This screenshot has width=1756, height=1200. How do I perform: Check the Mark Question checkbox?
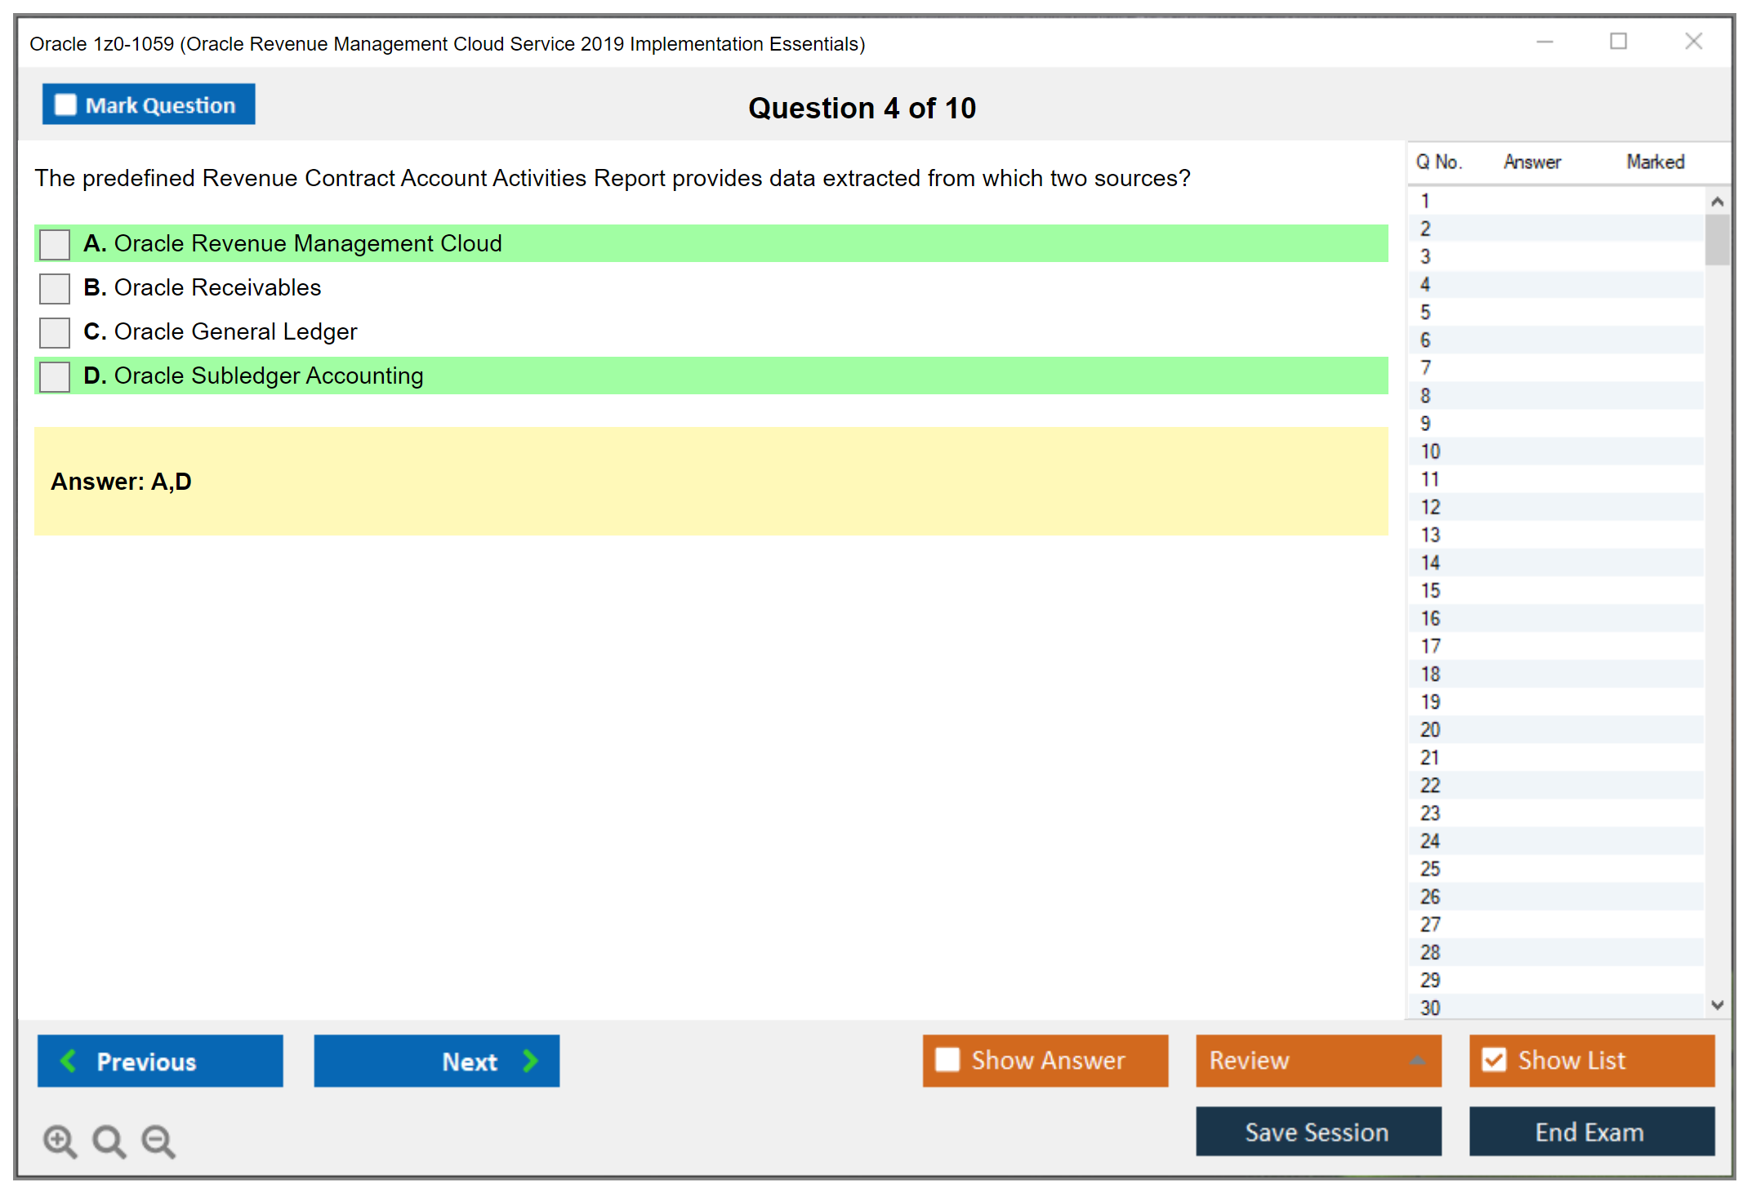click(x=65, y=104)
